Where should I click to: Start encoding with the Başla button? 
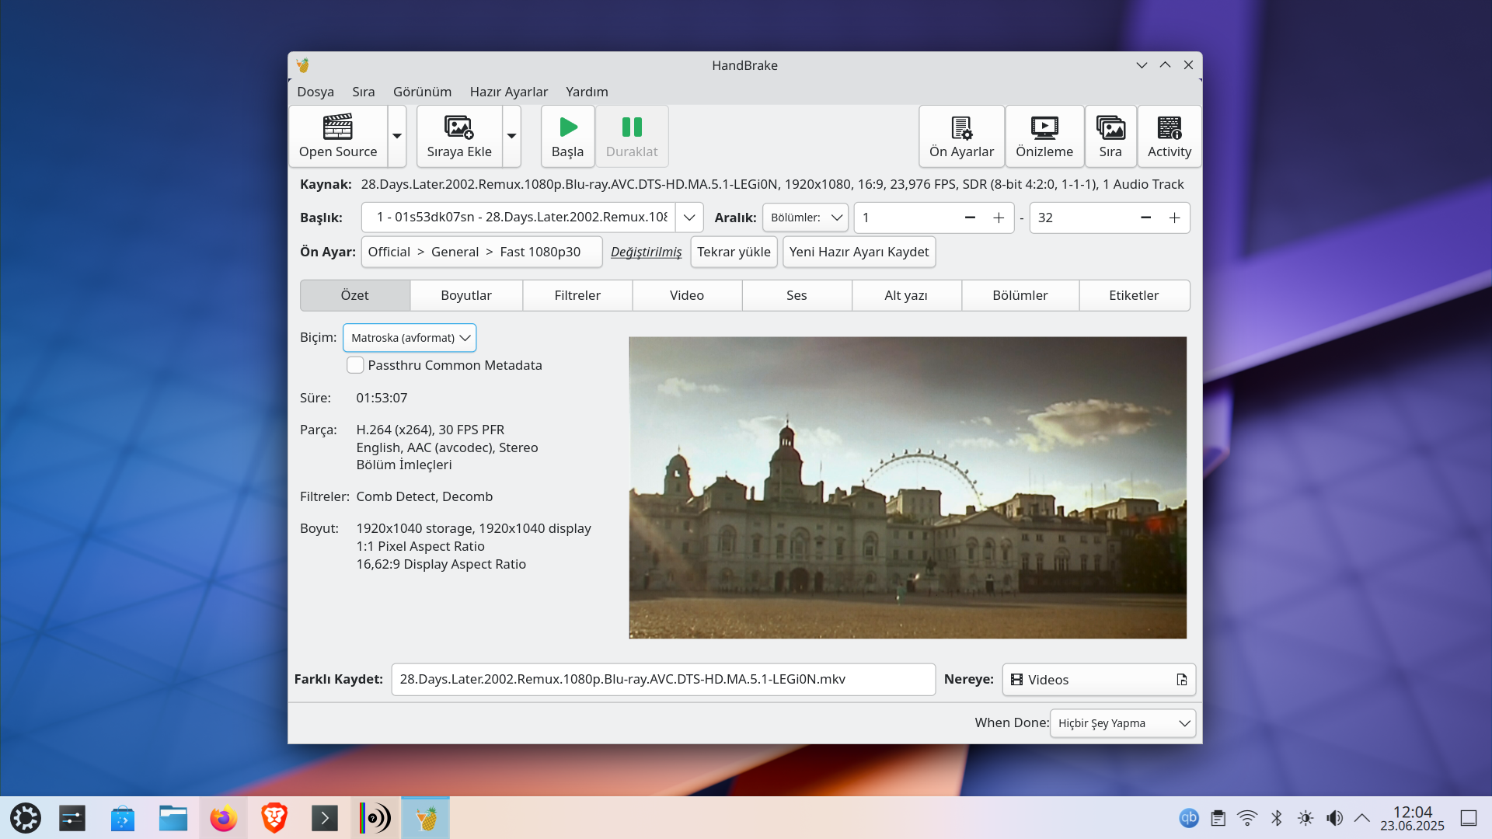(567, 137)
